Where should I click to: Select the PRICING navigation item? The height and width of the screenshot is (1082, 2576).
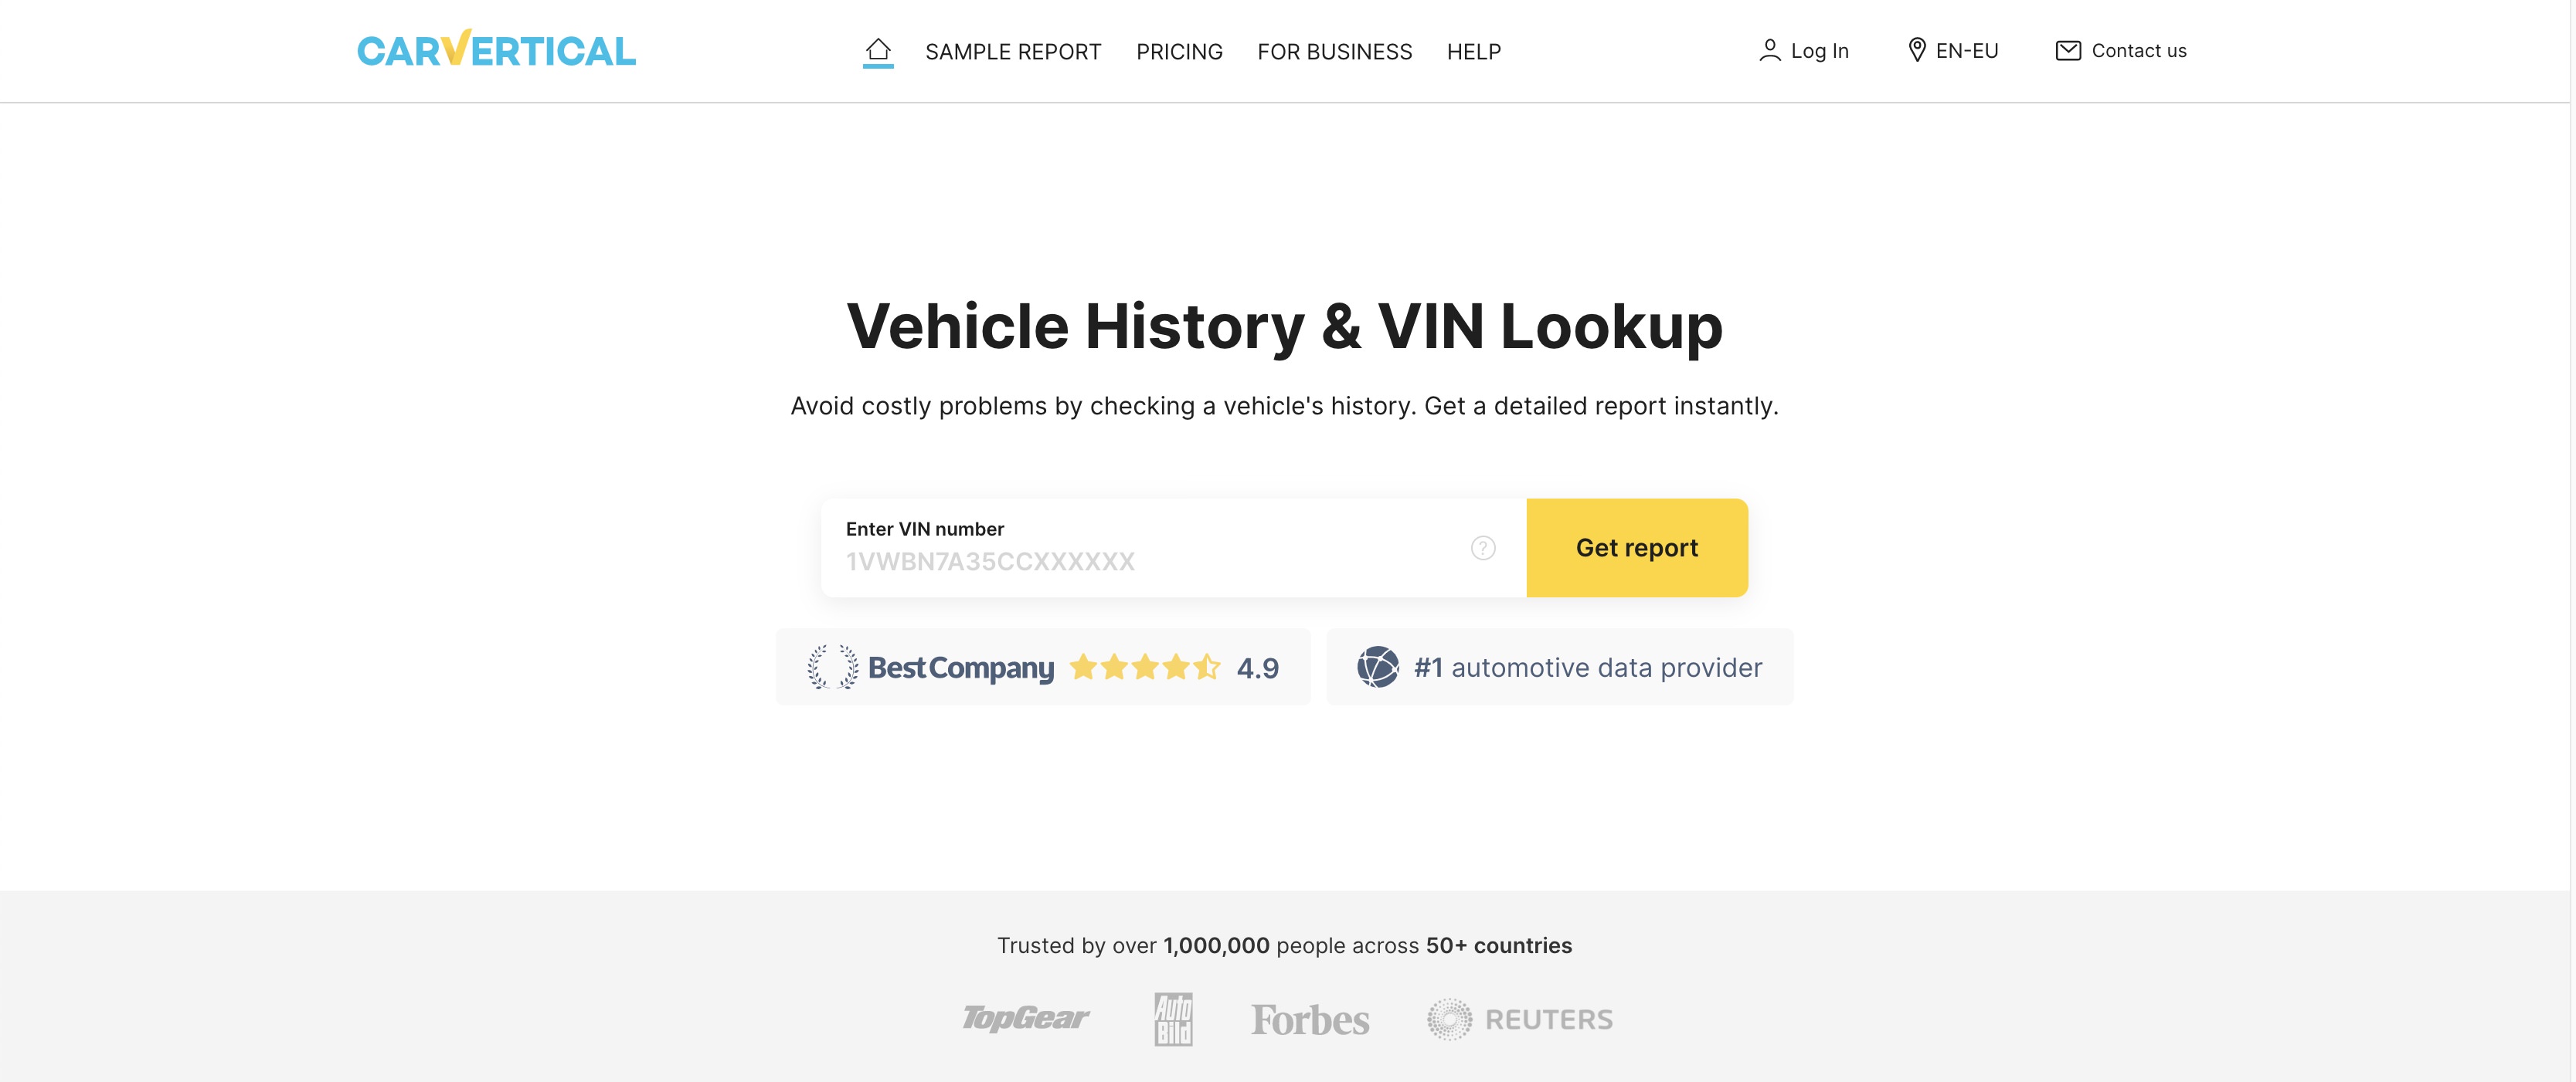[1179, 51]
